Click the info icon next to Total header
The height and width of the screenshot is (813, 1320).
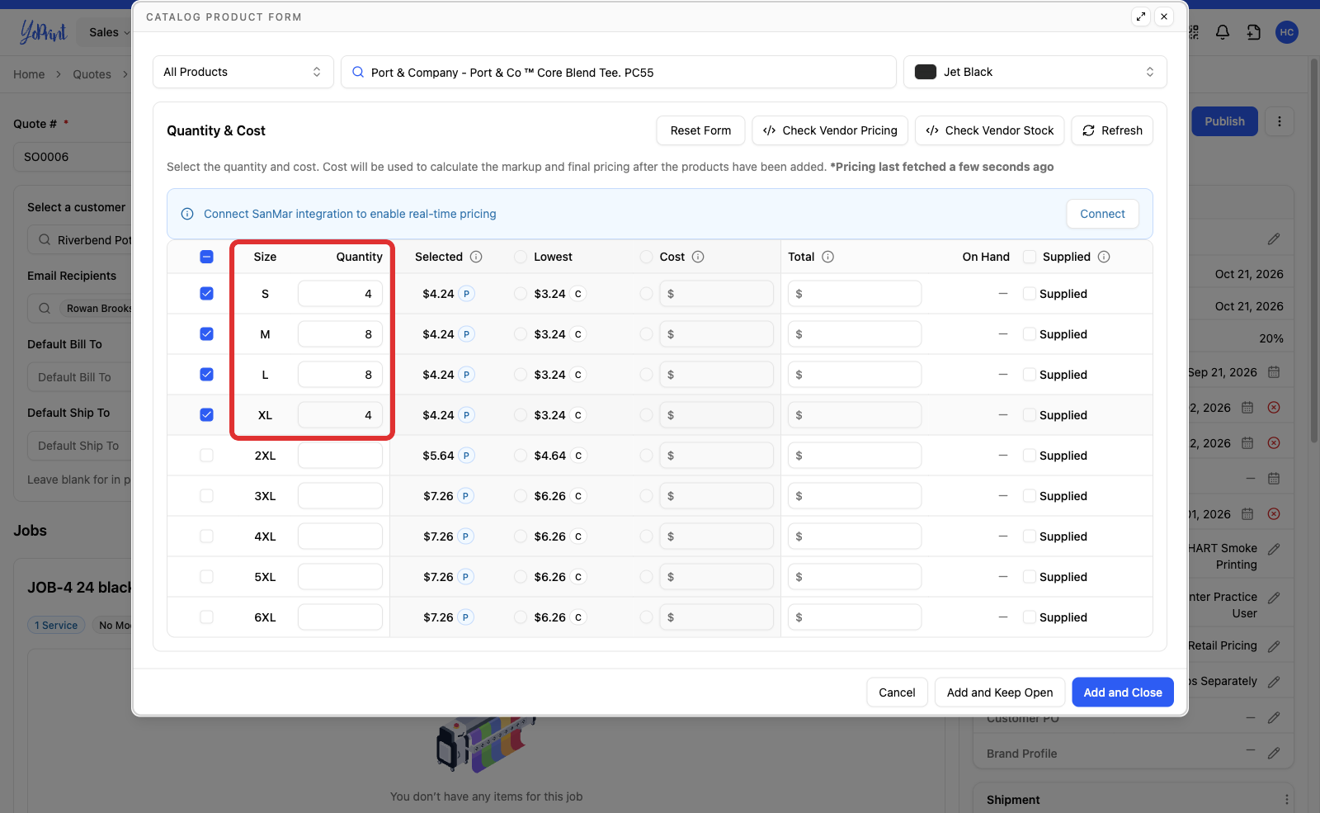828,257
